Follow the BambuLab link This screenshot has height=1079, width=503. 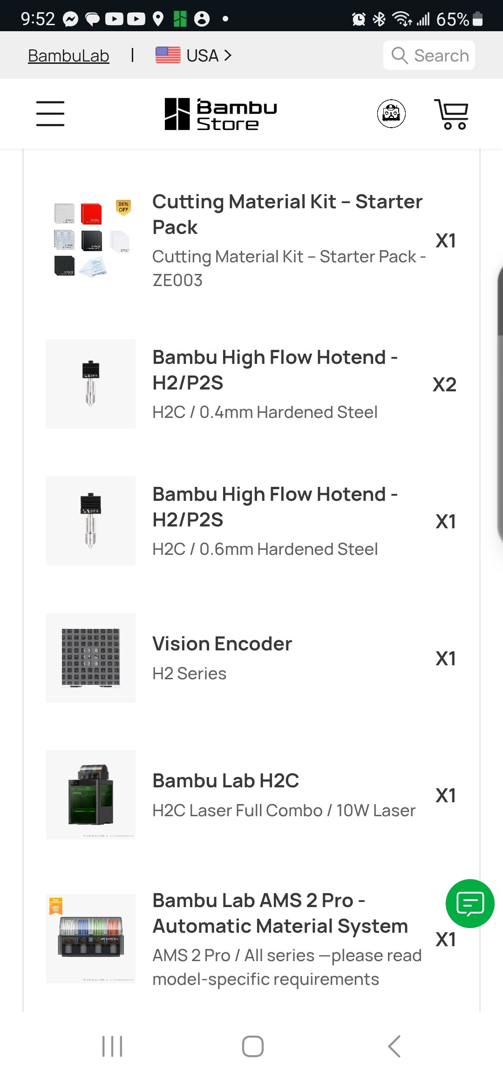tap(68, 56)
